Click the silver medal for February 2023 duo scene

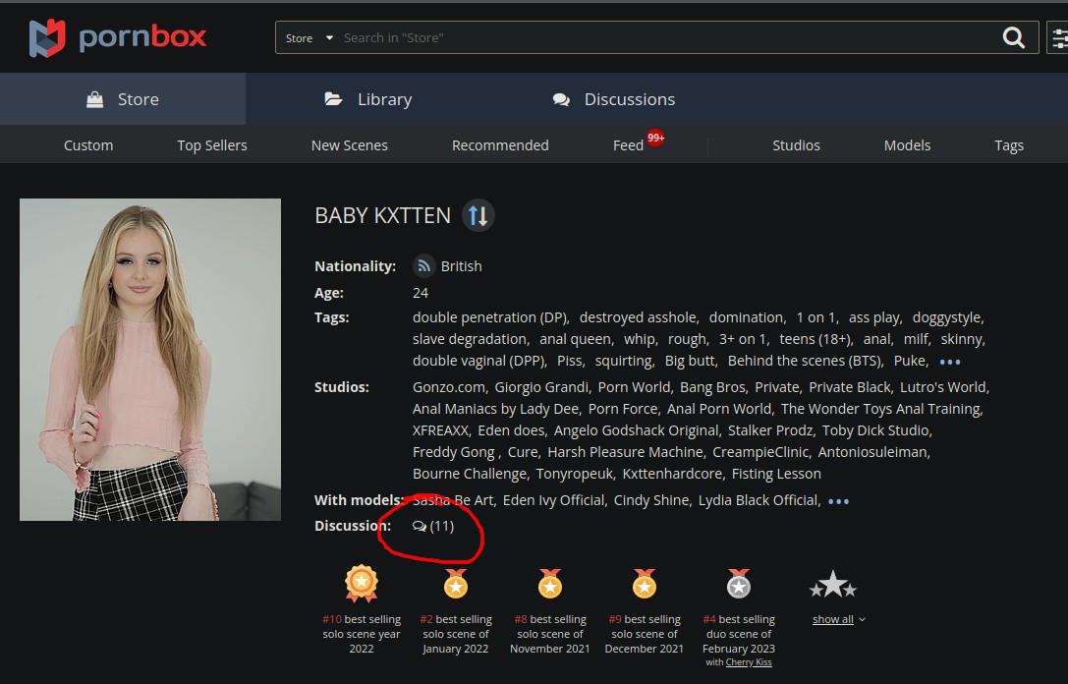739,584
